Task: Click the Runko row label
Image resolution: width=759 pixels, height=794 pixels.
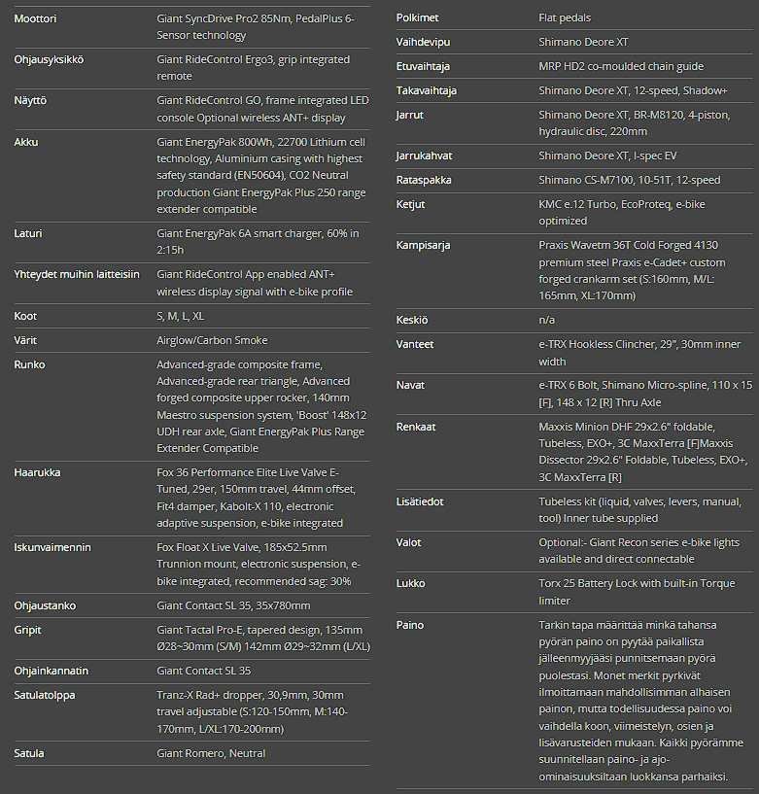Action: click(x=29, y=364)
